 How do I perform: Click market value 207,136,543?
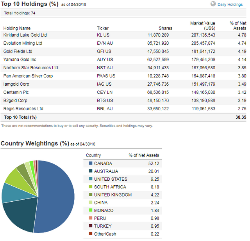click(203, 35)
